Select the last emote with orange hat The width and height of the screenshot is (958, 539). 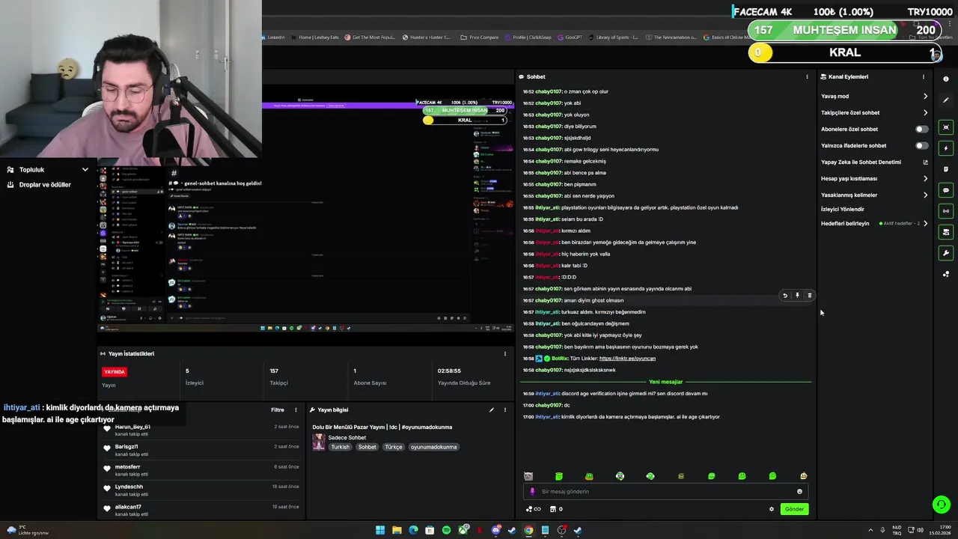click(803, 476)
